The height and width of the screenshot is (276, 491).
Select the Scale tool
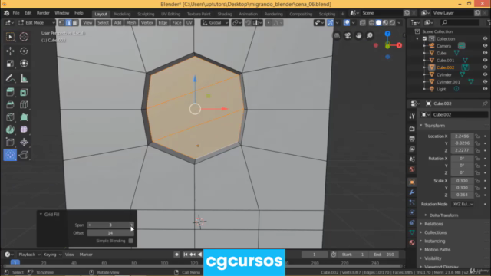click(x=10, y=64)
